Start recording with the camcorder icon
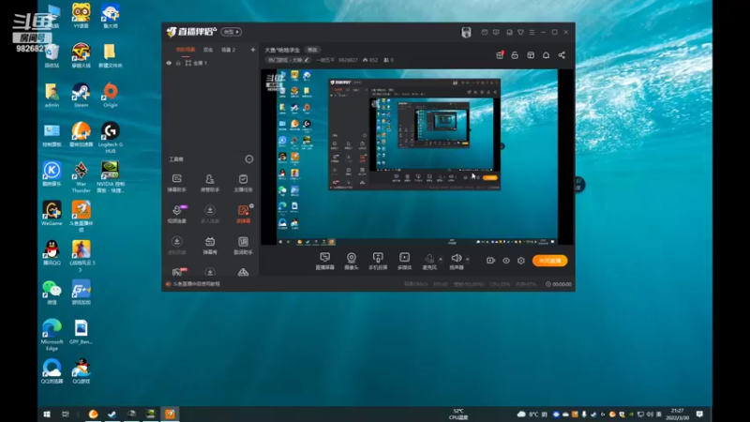 click(490, 261)
